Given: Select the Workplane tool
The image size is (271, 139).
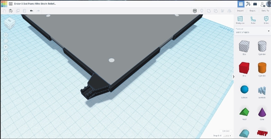Looking at the screenshot, I should tap(240, 20).
